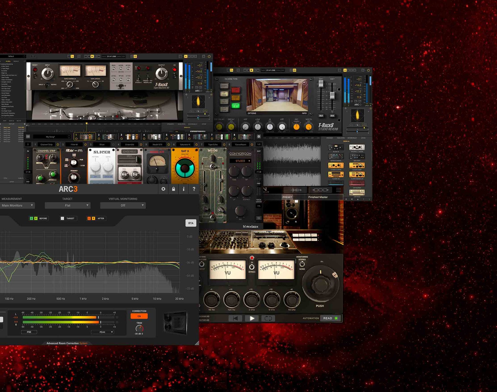Select Classic Comp module thumbnail
Image resolution: width=497 pixels, height=392 pixels.
[x=357, y=165]
